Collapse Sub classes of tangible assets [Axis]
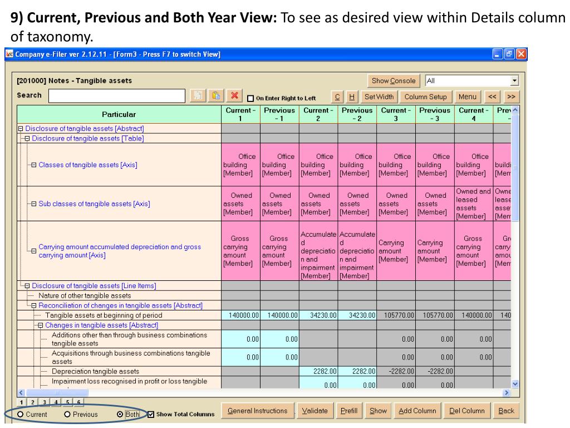The image size is (570, 428). pos(34,204)
